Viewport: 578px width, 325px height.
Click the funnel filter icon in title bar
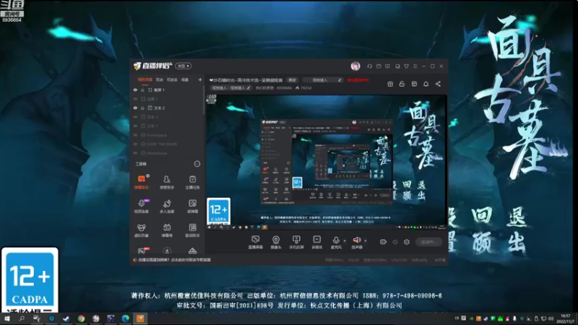406,66
